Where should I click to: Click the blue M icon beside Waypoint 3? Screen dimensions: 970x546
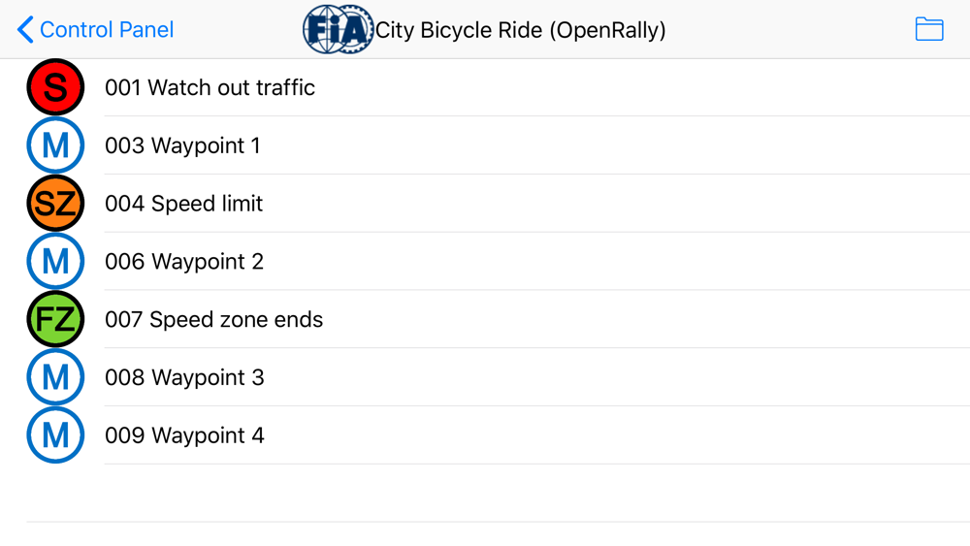[x=55, y=377]
